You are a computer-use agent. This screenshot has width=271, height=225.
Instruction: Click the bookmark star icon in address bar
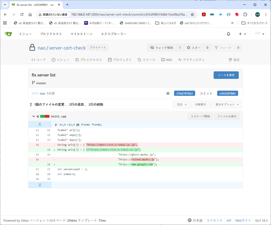point(192,15)
